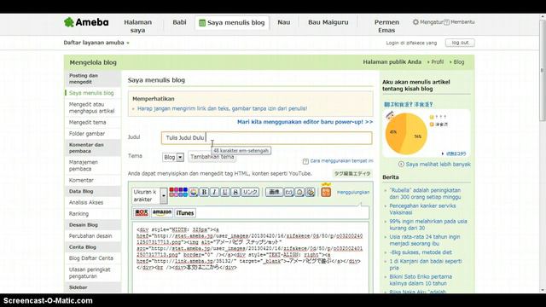Screen dimensions: 546x307
Task: Open Ulasan peringkat pengaturan in sidebar
Action: click(x=90, y=273)
